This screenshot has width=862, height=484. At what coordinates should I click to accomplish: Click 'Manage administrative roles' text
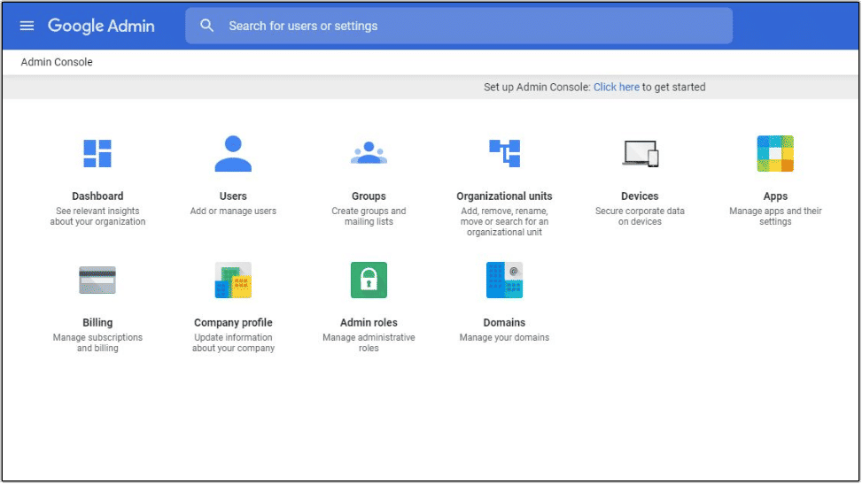click(x=369, y=342)
